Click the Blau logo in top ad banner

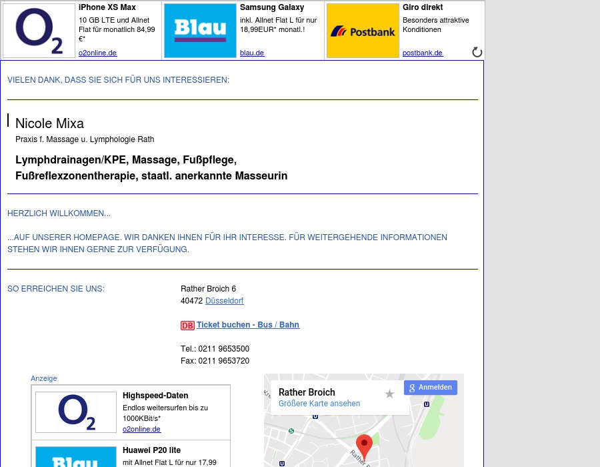coord(200,31)
